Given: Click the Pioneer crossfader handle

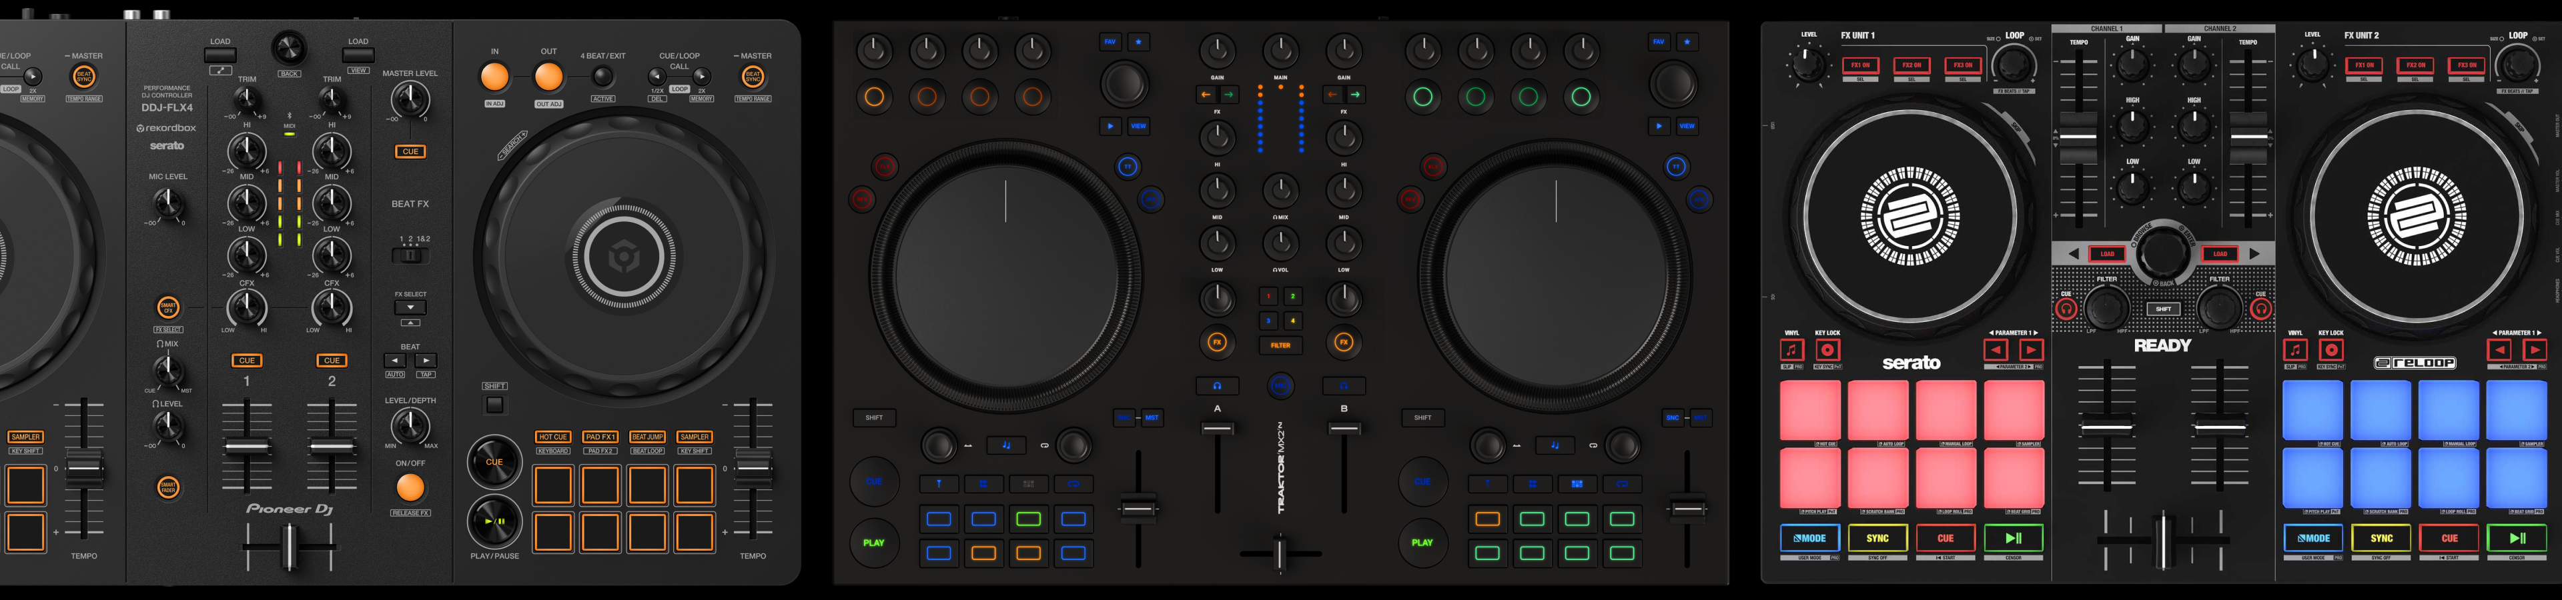Looking at the screenshot, I should click(290, 547).
